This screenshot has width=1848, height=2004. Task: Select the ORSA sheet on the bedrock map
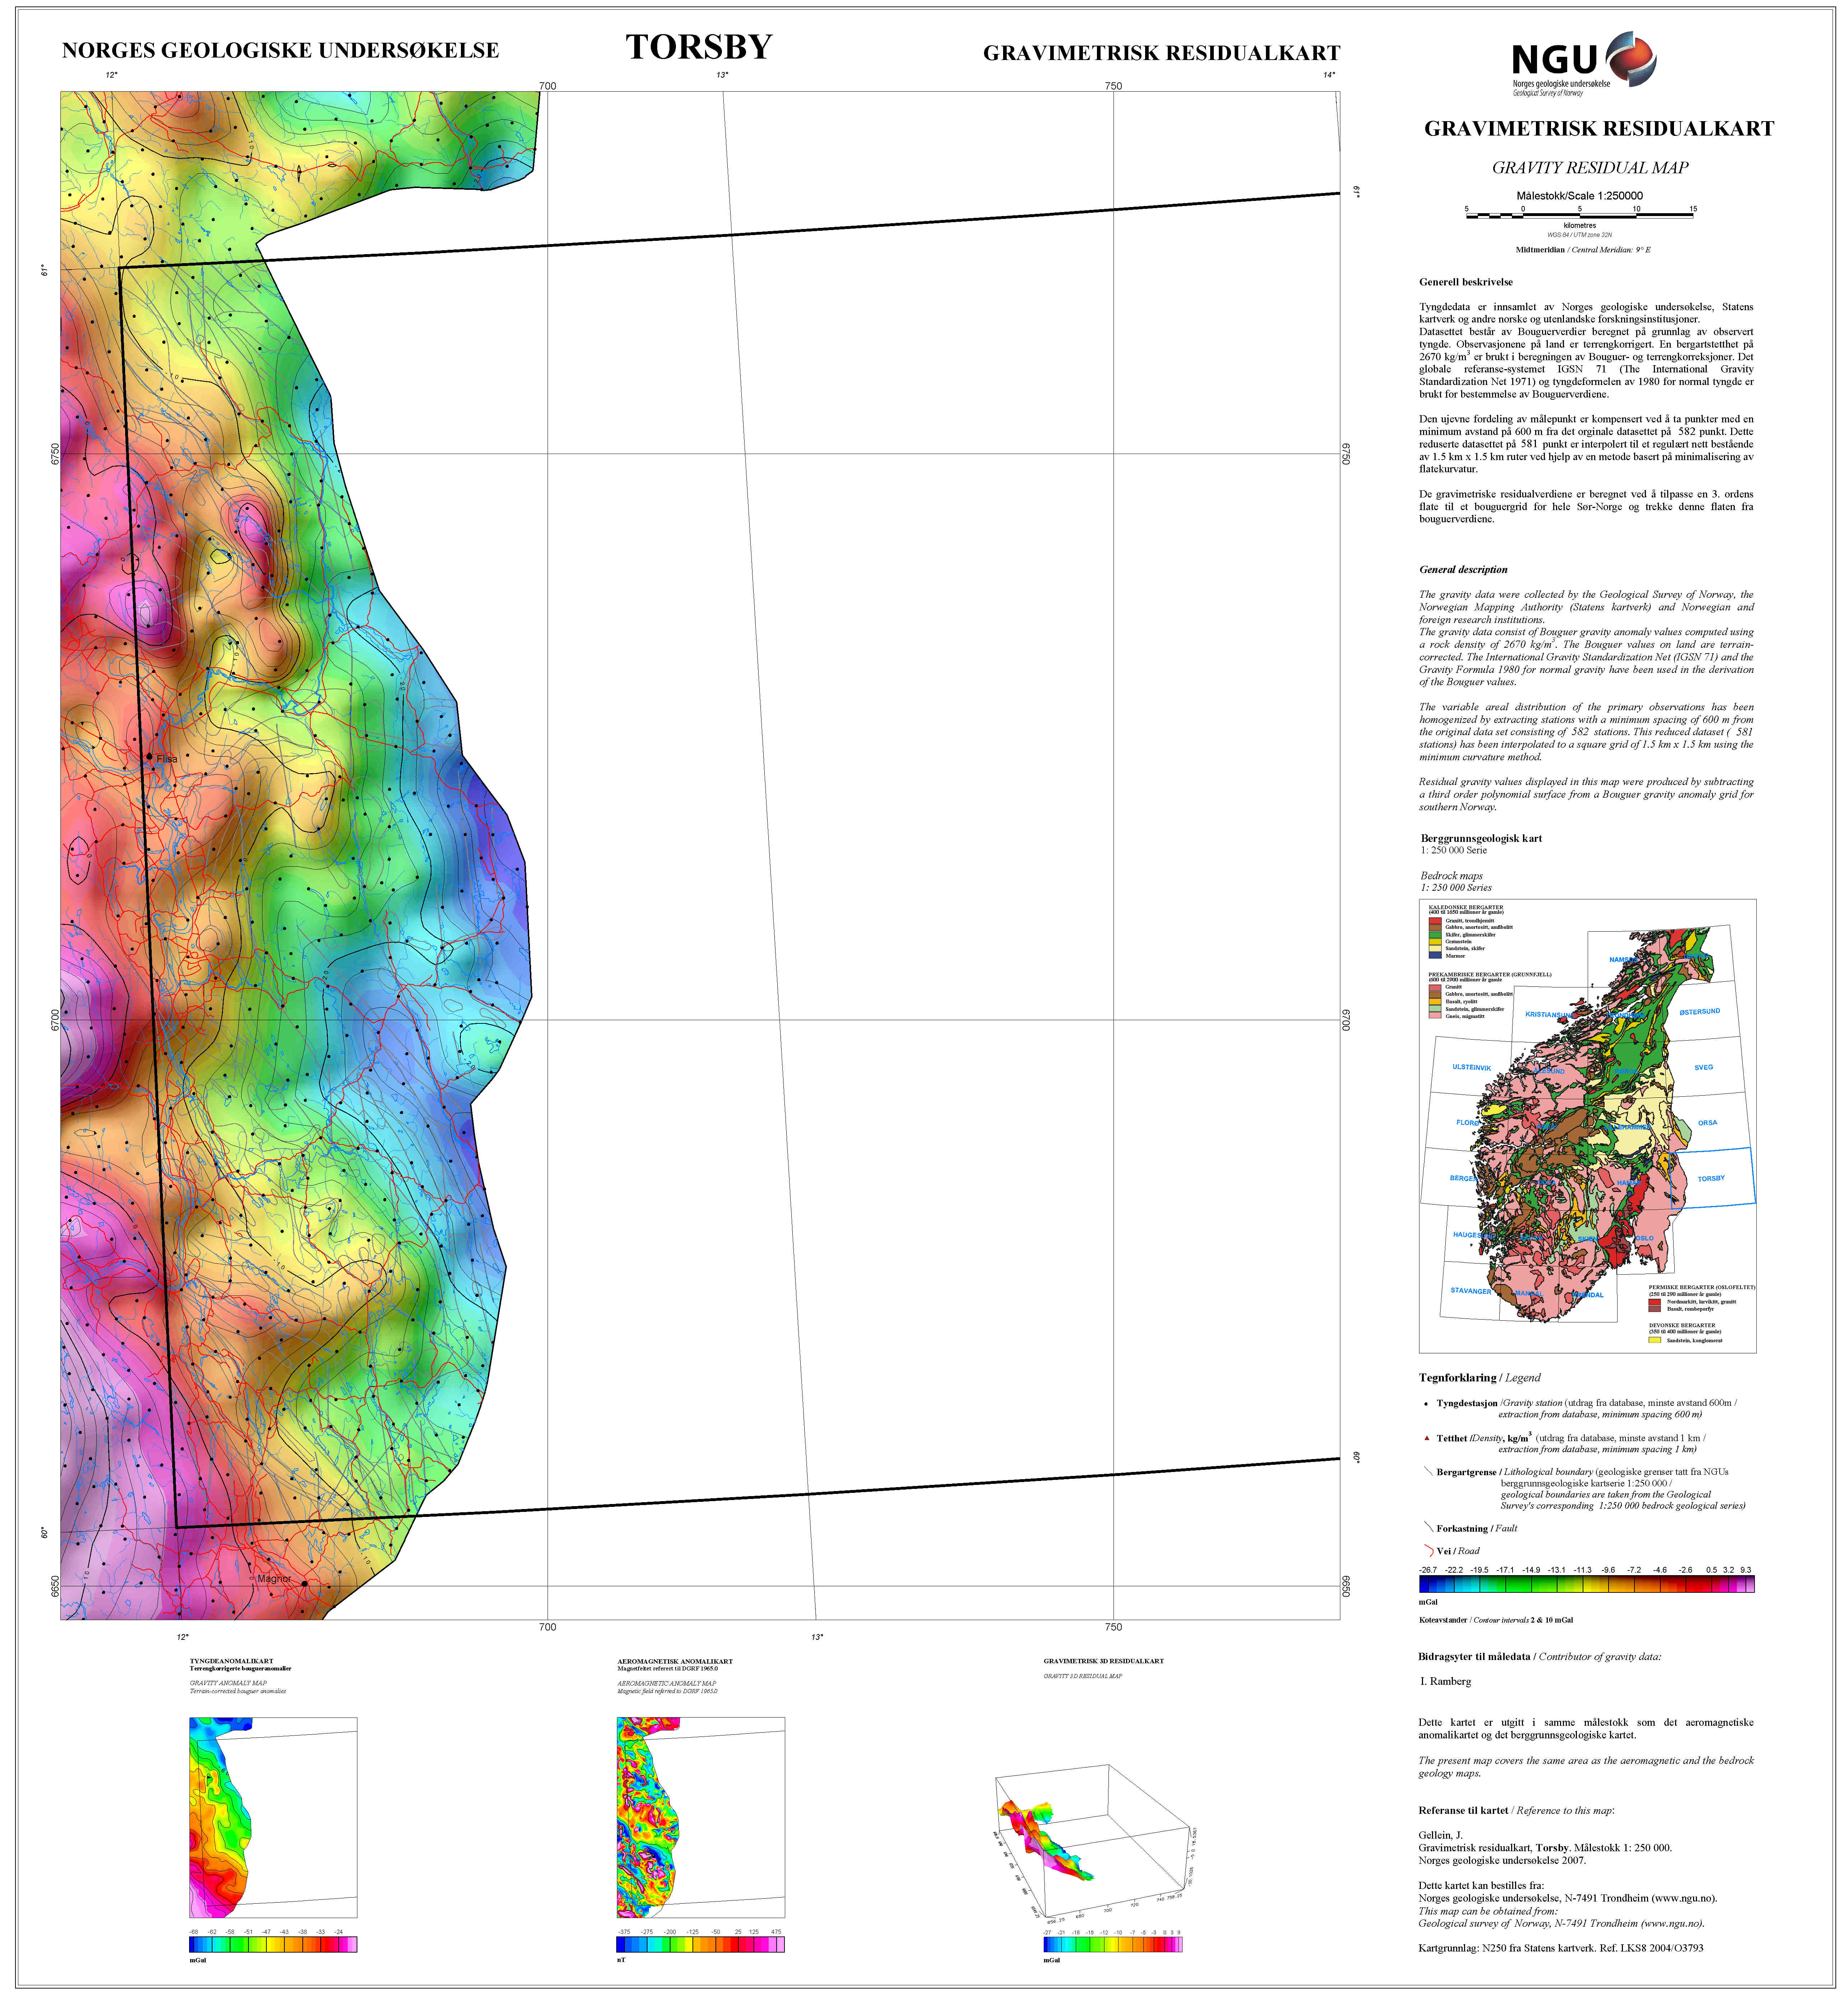coord(1708,1123)
